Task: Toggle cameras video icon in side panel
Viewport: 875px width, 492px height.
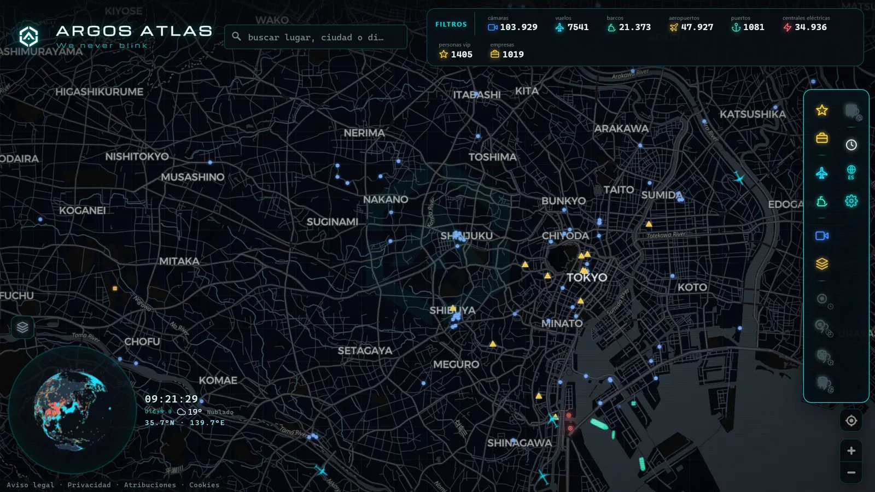Action: pos(821,236)
